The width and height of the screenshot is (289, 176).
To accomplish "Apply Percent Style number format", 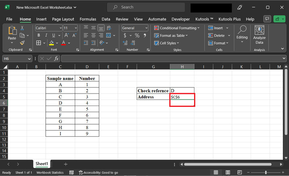I will point(137,36).
